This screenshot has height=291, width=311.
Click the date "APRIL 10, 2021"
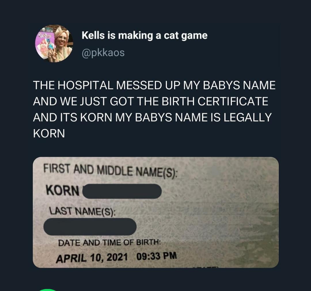click(x=92, y=258)
